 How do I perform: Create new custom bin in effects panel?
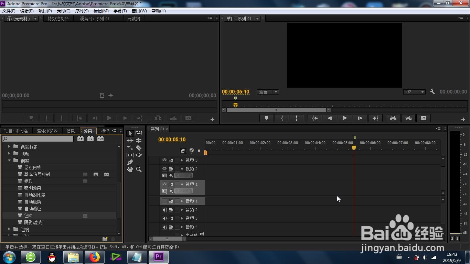click(x=105, y=239)
